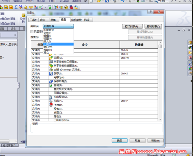
Task: Confirm with the 确定 button
Action: (x=119, y=140)
